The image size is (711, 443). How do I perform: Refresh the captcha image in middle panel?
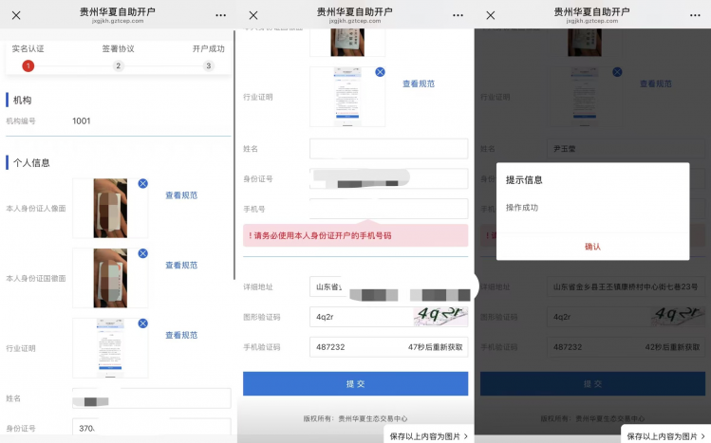tap(440, 316)
